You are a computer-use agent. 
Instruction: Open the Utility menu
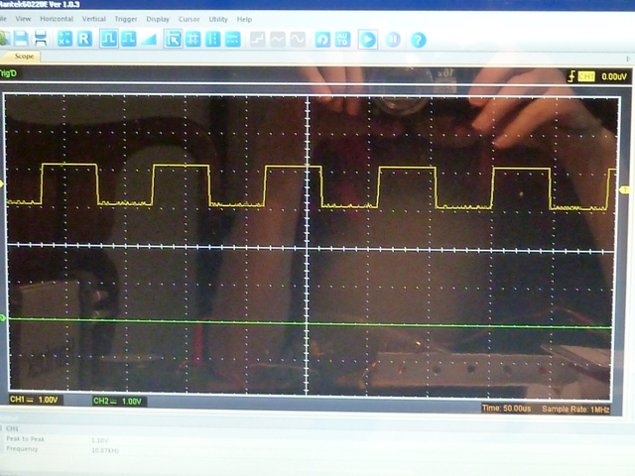coord(218,19)
